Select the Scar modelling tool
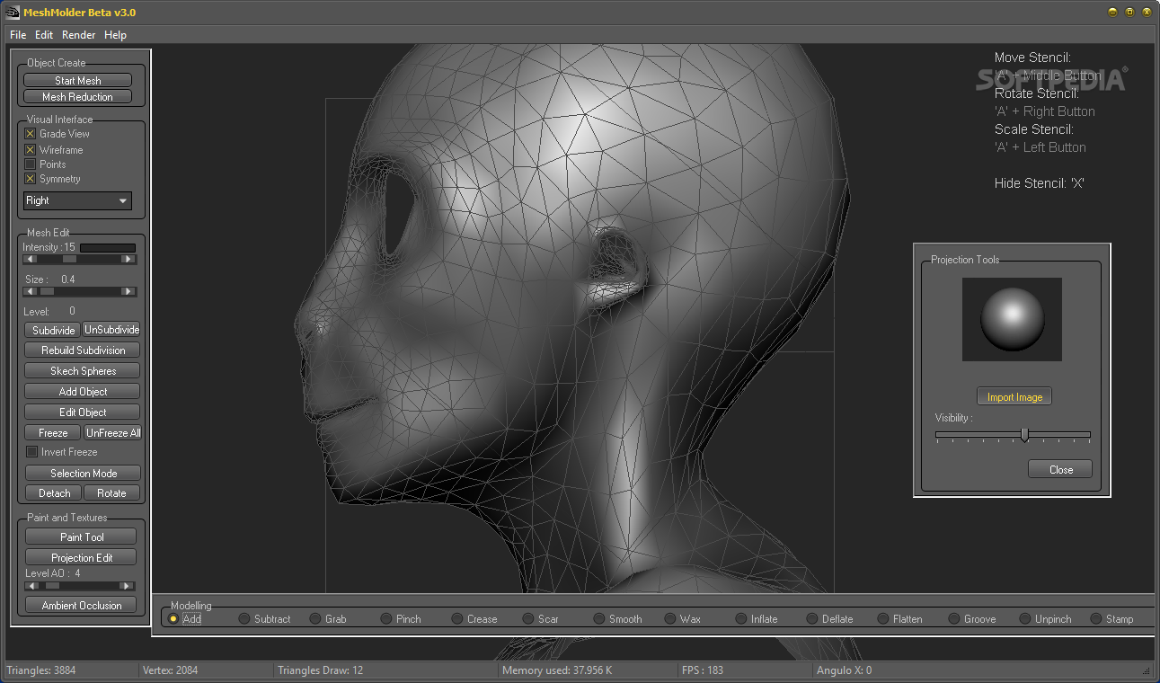Viewport: 1160px width, 683px height. pyautogui.click(x=528, y=618)
